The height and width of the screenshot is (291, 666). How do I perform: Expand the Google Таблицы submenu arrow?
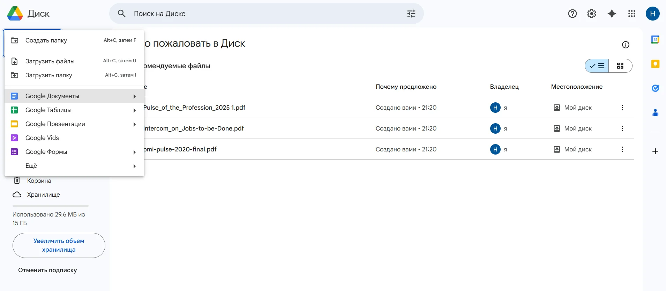[x=134, y=110]
